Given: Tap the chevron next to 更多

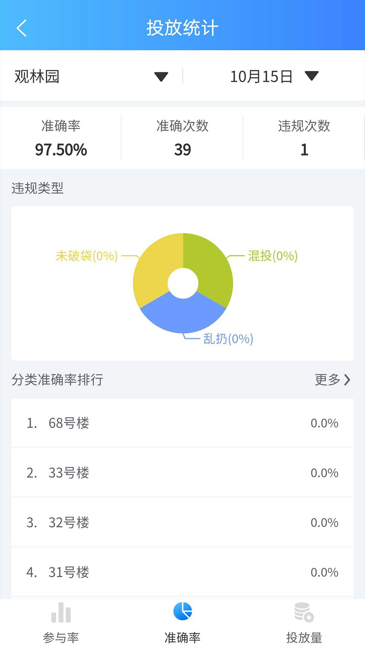Looking at the screenshot, I should [347, 380].
